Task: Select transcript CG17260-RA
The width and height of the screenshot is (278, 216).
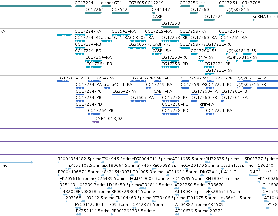Action: tap(194, 41)
